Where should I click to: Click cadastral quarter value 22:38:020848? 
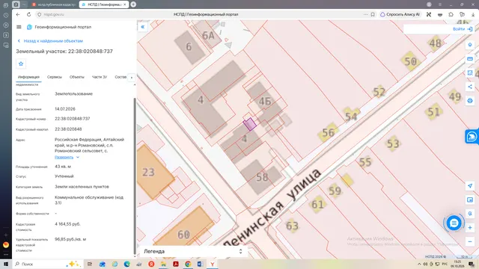68,129
